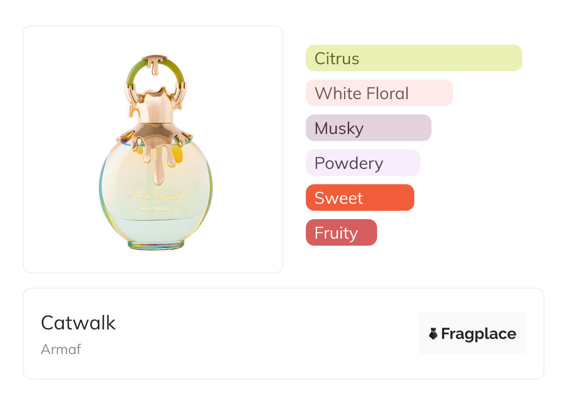Open the Catwalk fragrance title
Image resolution: width=567 pixels, height=402 pixels.
(78, 322)
